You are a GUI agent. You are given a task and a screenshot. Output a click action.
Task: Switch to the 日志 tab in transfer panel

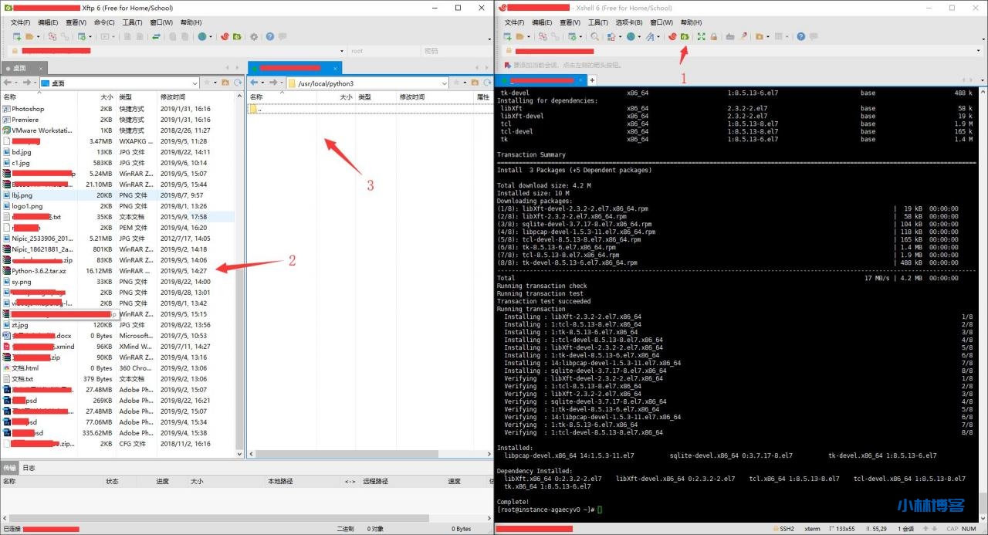tap(29, 468)
